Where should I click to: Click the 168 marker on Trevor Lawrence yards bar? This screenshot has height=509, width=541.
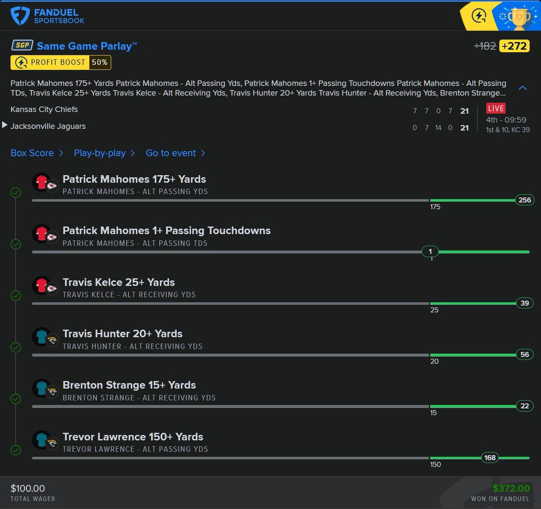(490, 458)
